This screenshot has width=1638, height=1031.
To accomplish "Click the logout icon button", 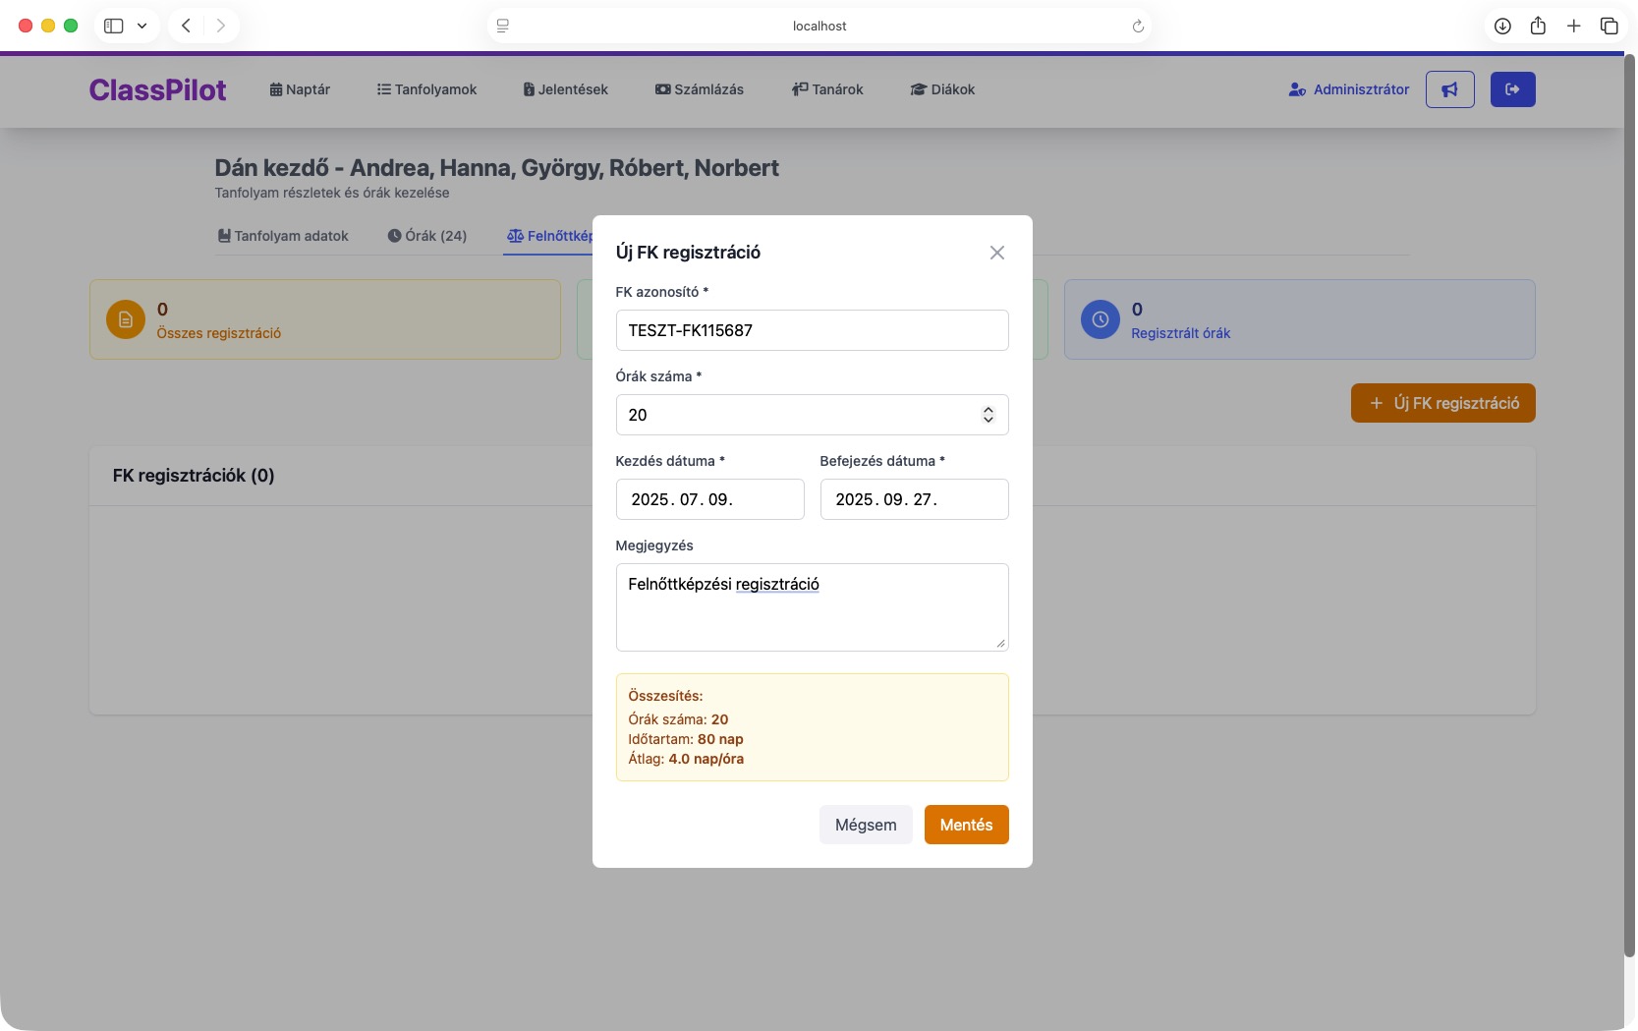I will [1512, 89].
